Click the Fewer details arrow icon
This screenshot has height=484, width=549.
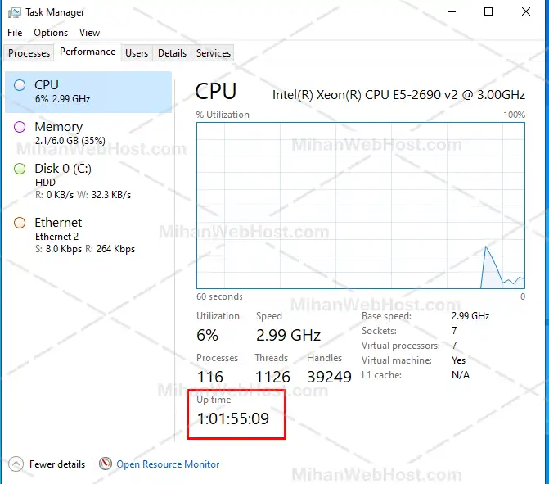(16, 464)
